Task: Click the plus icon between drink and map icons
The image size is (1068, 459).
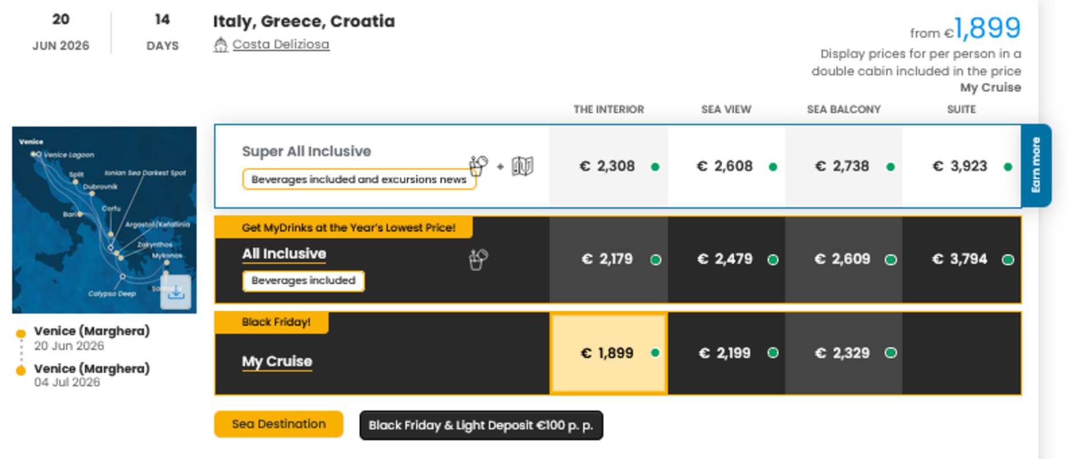Action: pyautogui.click(x=499, y=166)
